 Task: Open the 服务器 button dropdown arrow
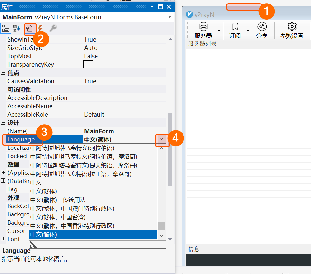(219, 31)
